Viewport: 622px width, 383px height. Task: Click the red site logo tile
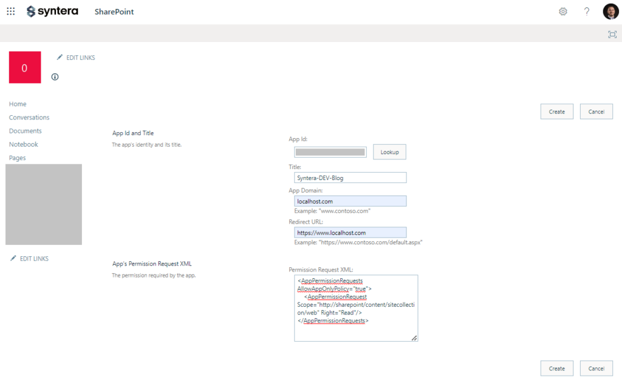point(25,67)
